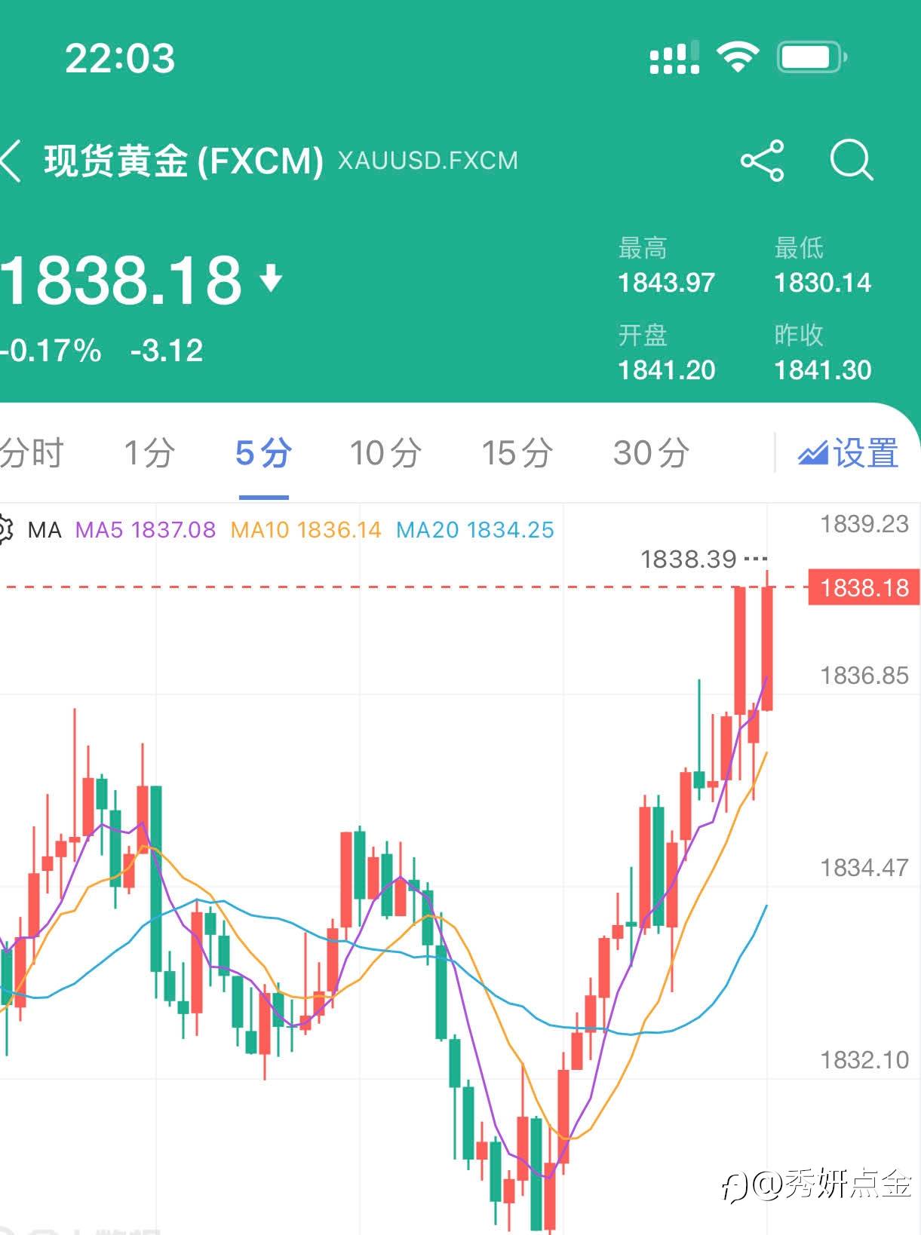This screenshot has width=921, height=1235.
Task: Tap the MA20 1834.25 indicator label
Action: (x=474, y=530)
